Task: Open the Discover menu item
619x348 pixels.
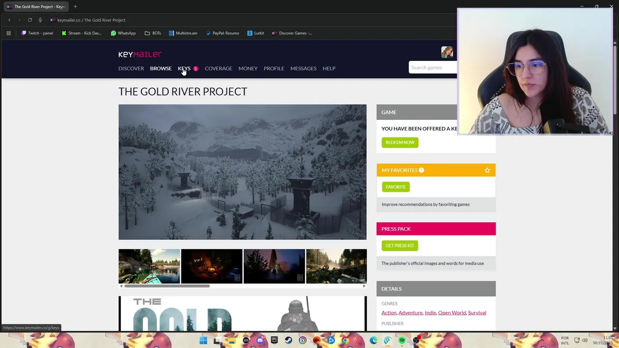Action: (x=131, y=68)
